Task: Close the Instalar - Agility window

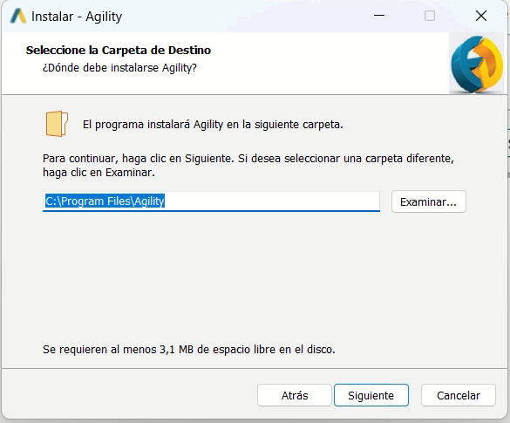Action: coord(481,16)
